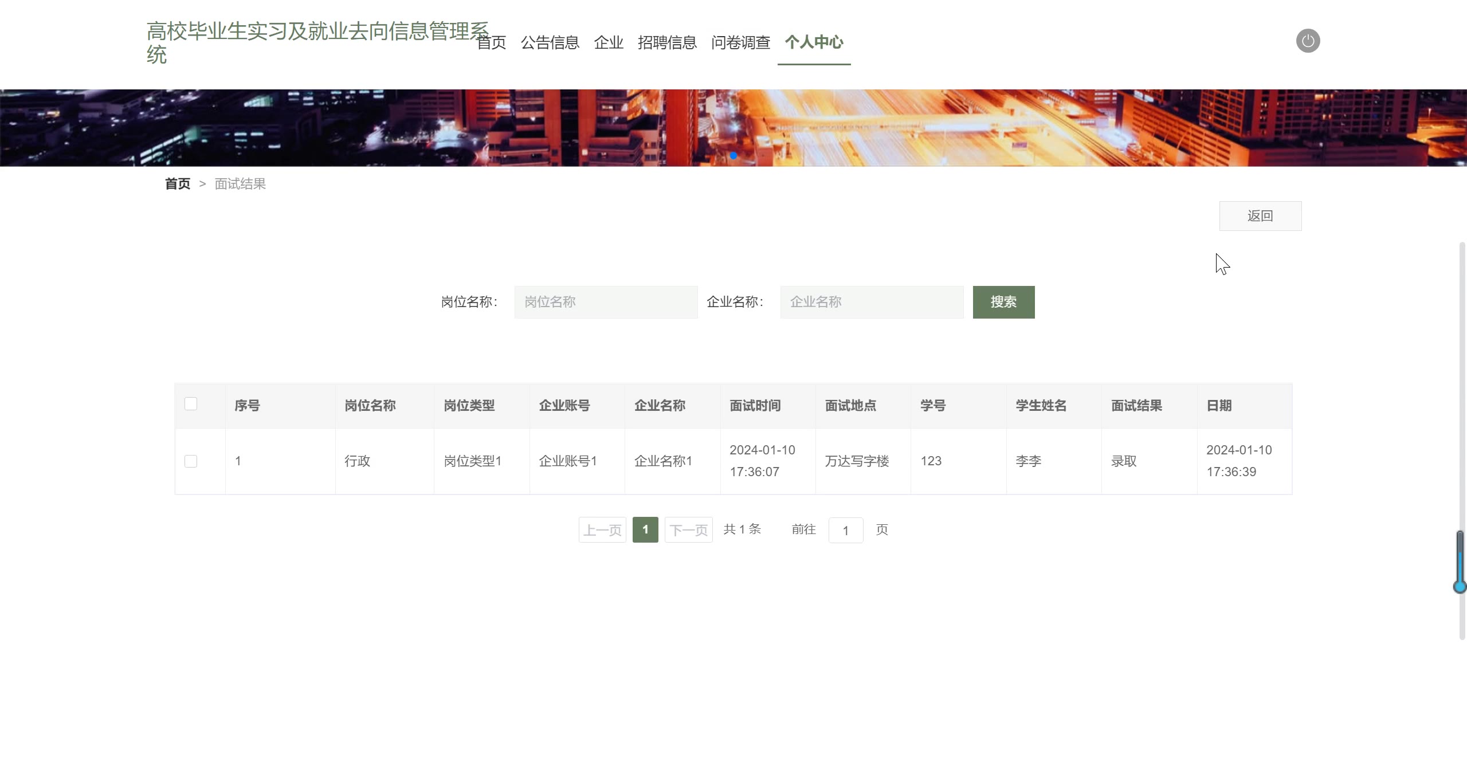Open 问卷调查 navigation item

tap(740, 42)
